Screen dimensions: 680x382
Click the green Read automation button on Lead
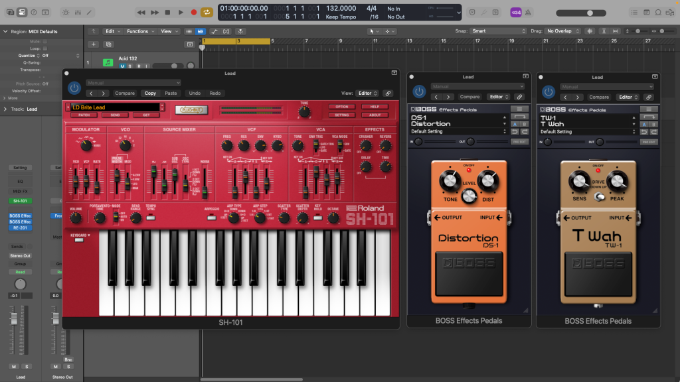click(x=20, y=272)
